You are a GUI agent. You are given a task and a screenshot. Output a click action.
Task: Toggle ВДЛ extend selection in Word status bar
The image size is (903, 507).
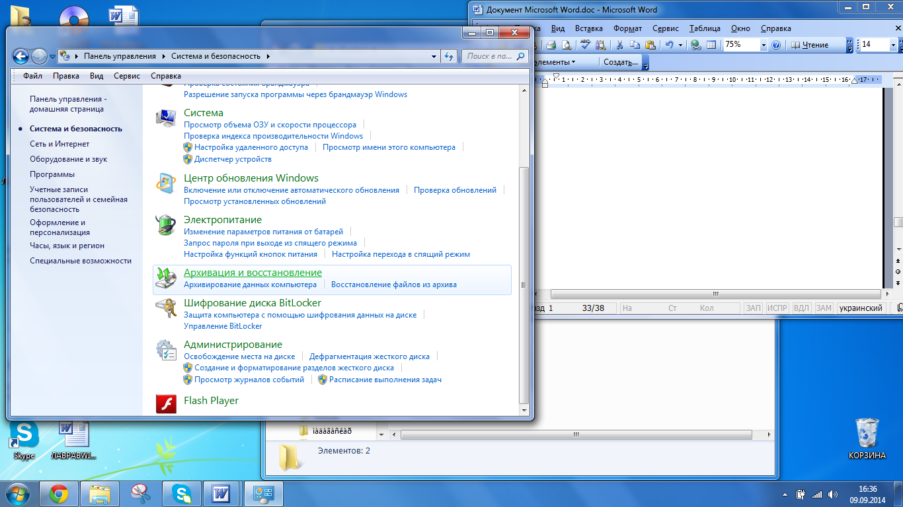click(x=801, y=308)
